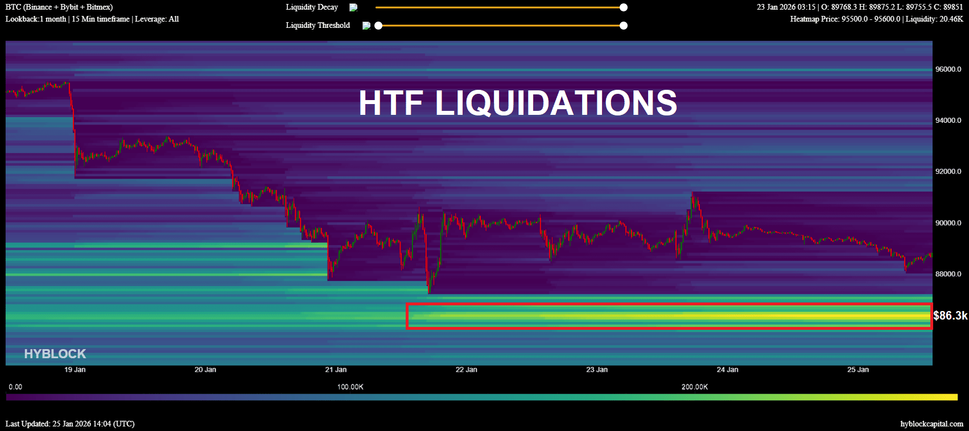The height and width of the screenshot is (431, 969).
Task: Click the 19 Jan date axis label
Action: 75,370
